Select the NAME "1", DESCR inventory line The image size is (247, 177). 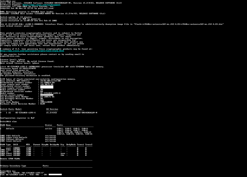[x=22, y=173]
